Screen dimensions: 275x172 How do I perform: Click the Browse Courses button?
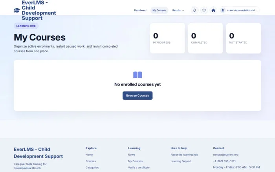(137, 95)
